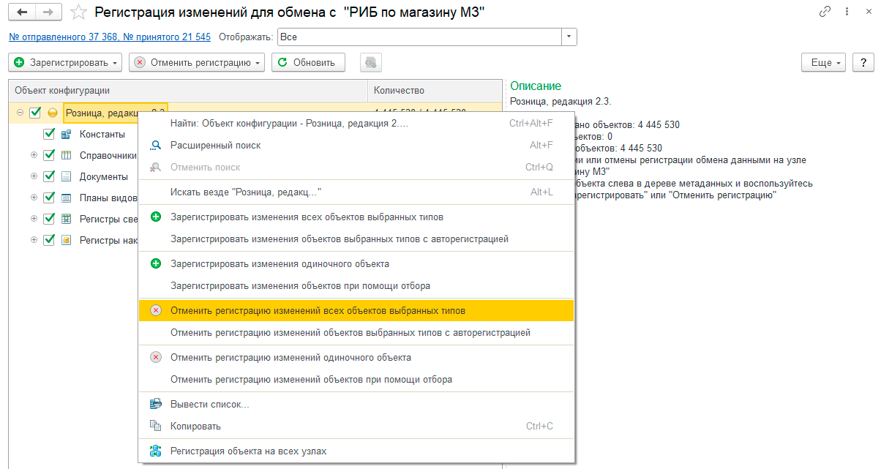Toggle the Регистры накопления checkbox

tap(49, 240)
